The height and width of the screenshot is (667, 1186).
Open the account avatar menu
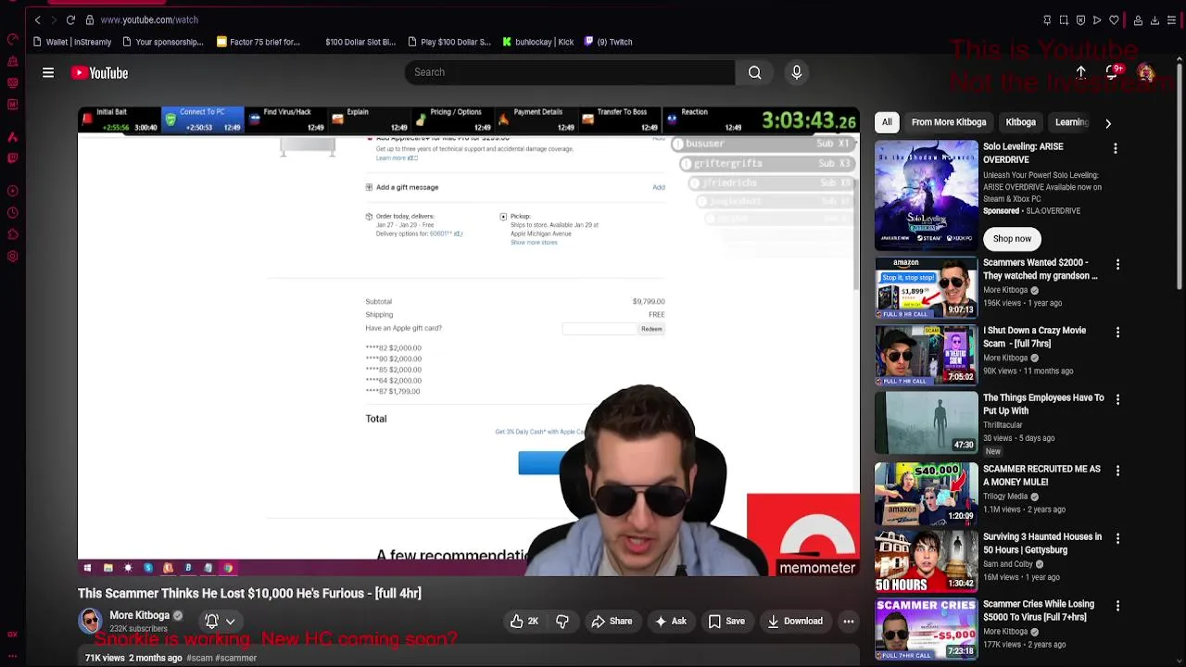coord(1146,72)
